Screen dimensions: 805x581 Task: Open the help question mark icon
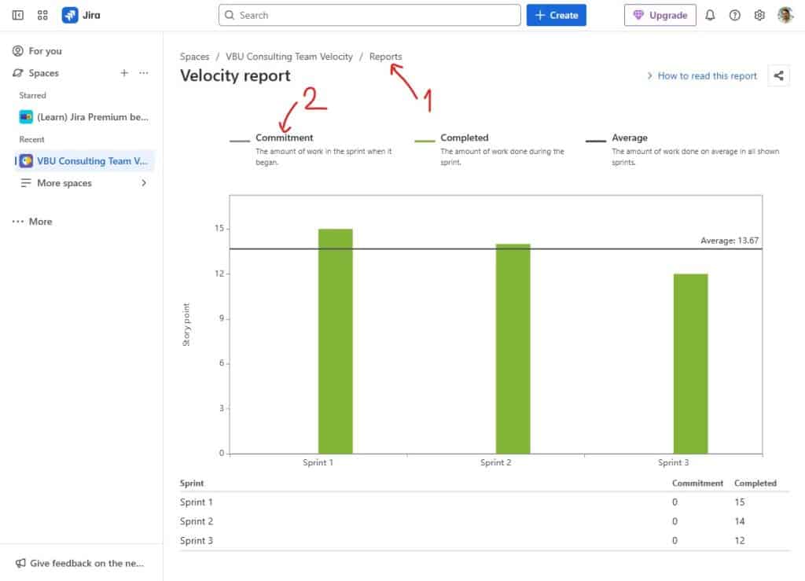point(734,15)
